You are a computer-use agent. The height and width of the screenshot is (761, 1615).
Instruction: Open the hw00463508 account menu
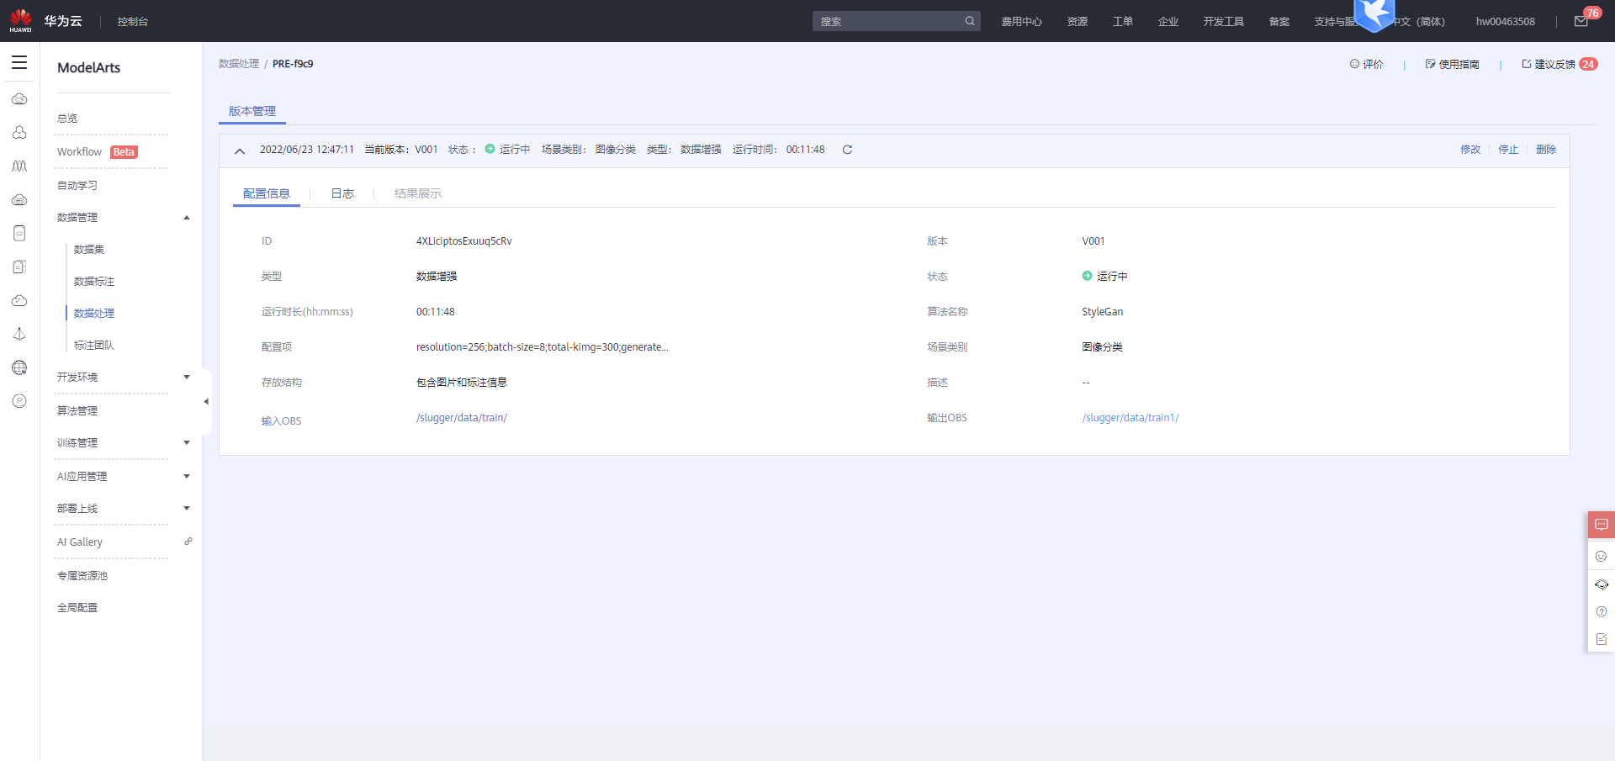point(1505,22)
